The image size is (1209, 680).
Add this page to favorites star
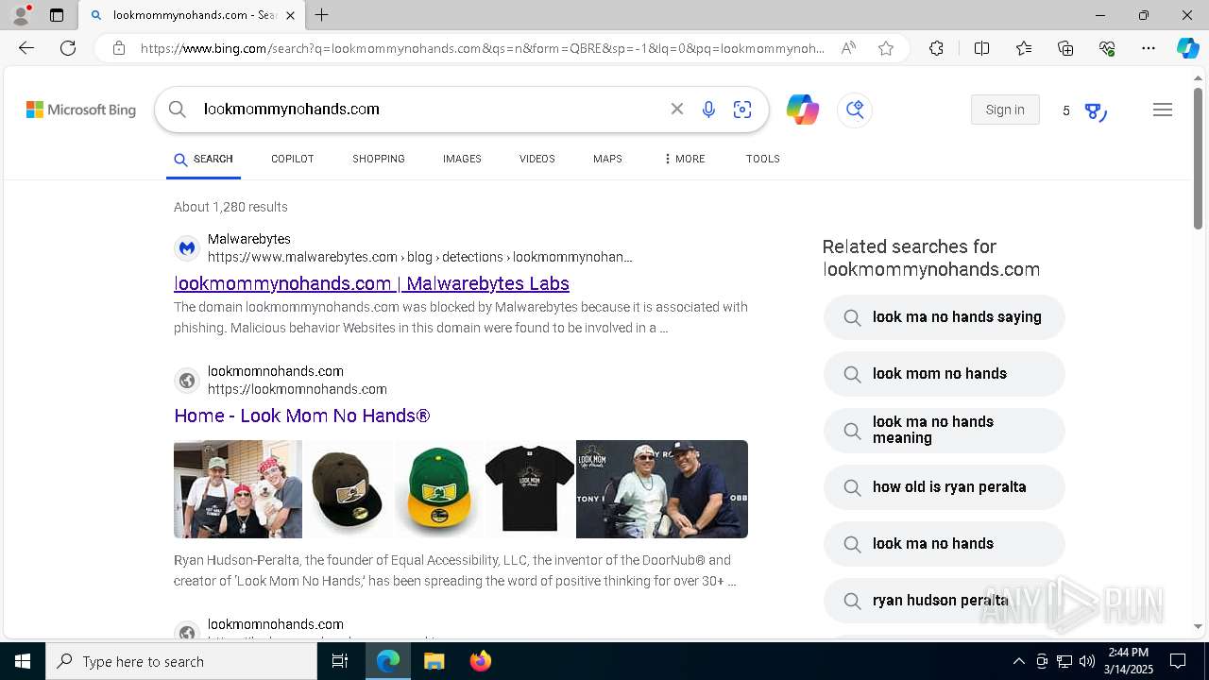886,48
